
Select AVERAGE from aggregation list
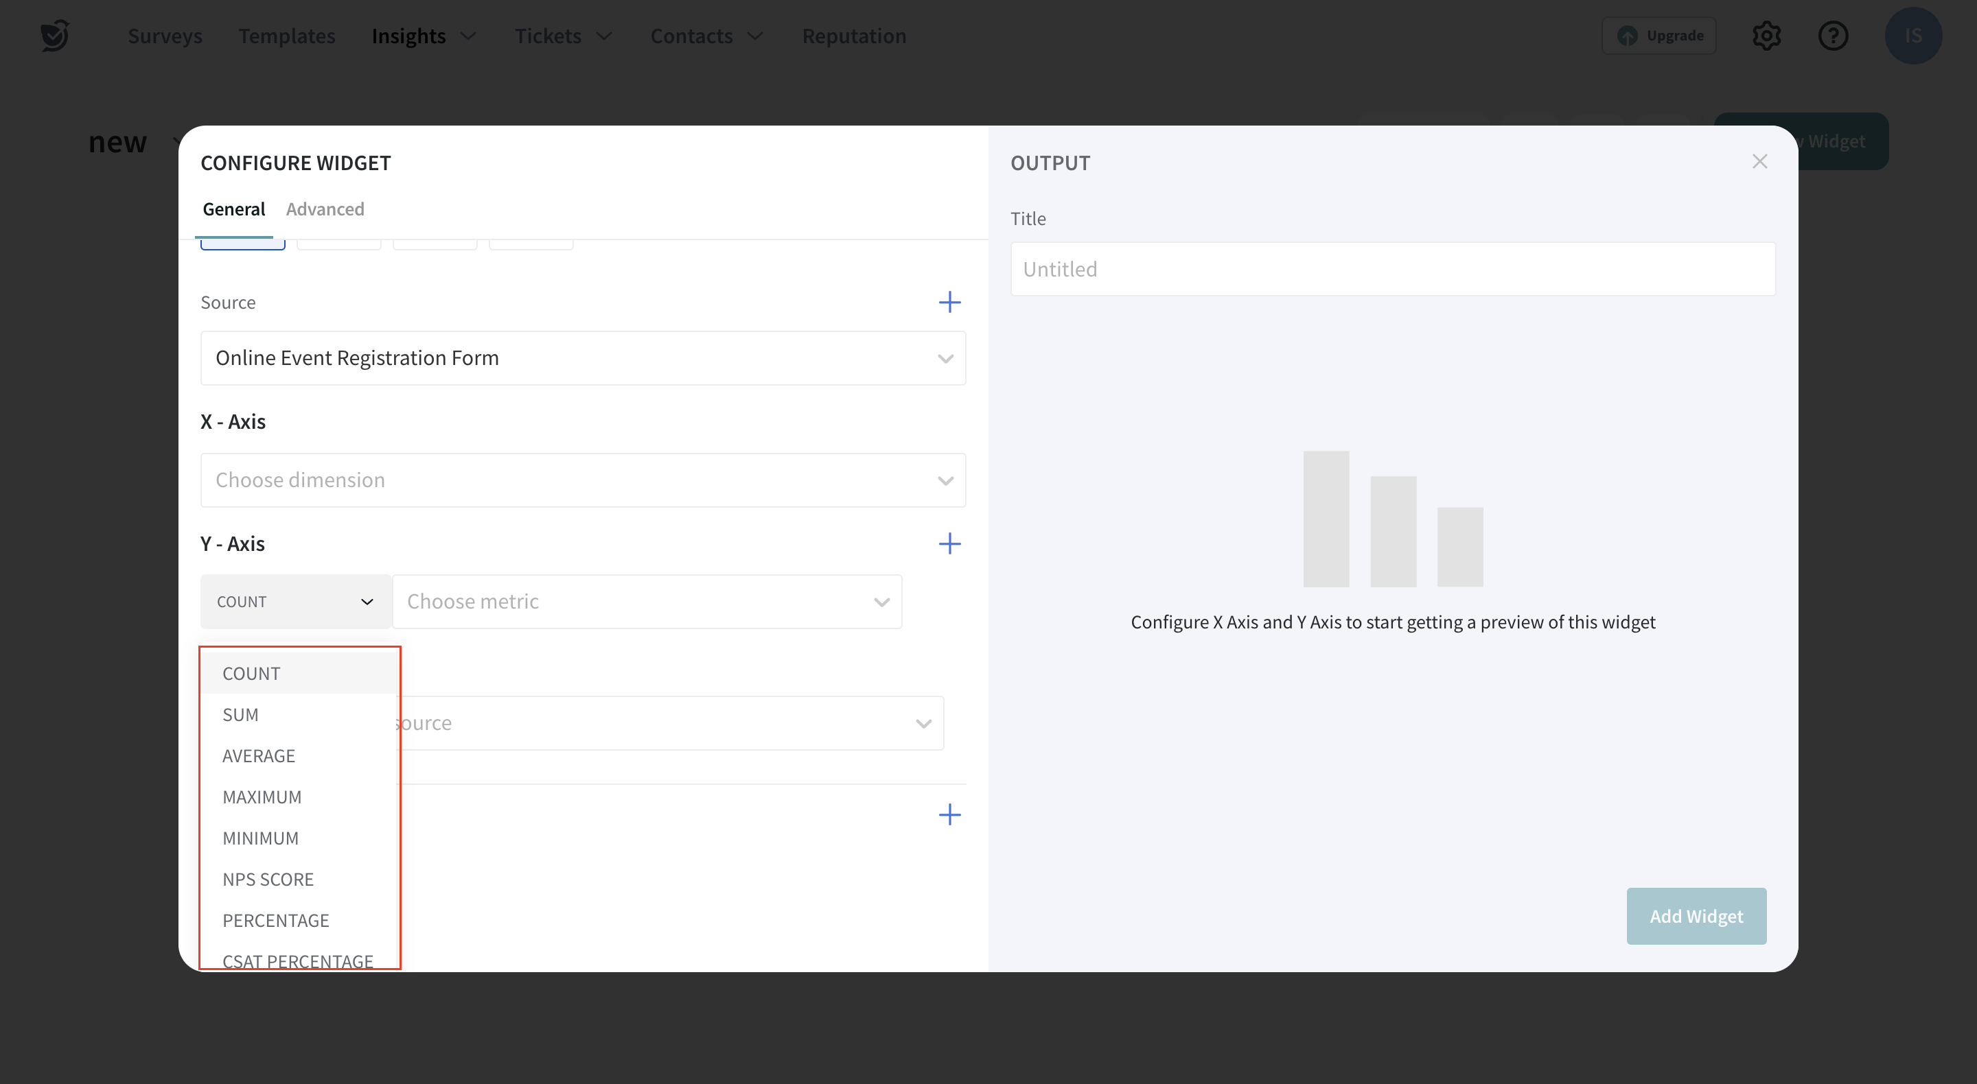pos(259,755)
